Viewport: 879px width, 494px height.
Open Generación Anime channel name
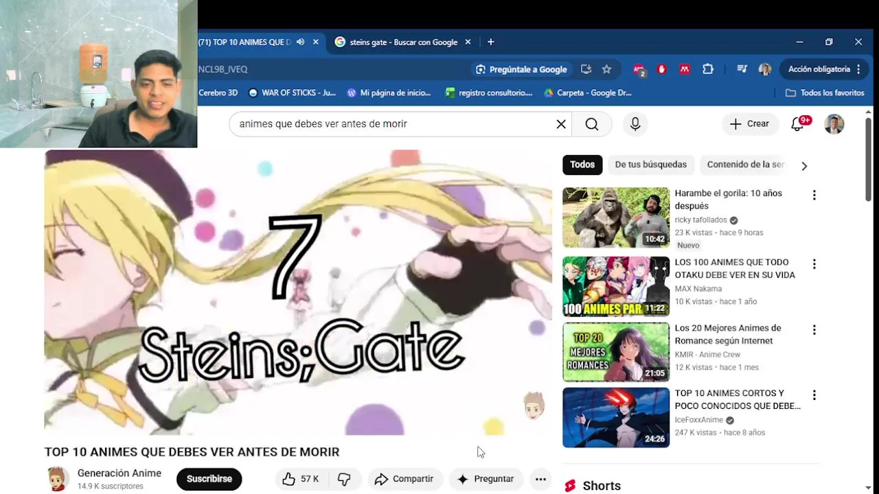coord(119,473)
